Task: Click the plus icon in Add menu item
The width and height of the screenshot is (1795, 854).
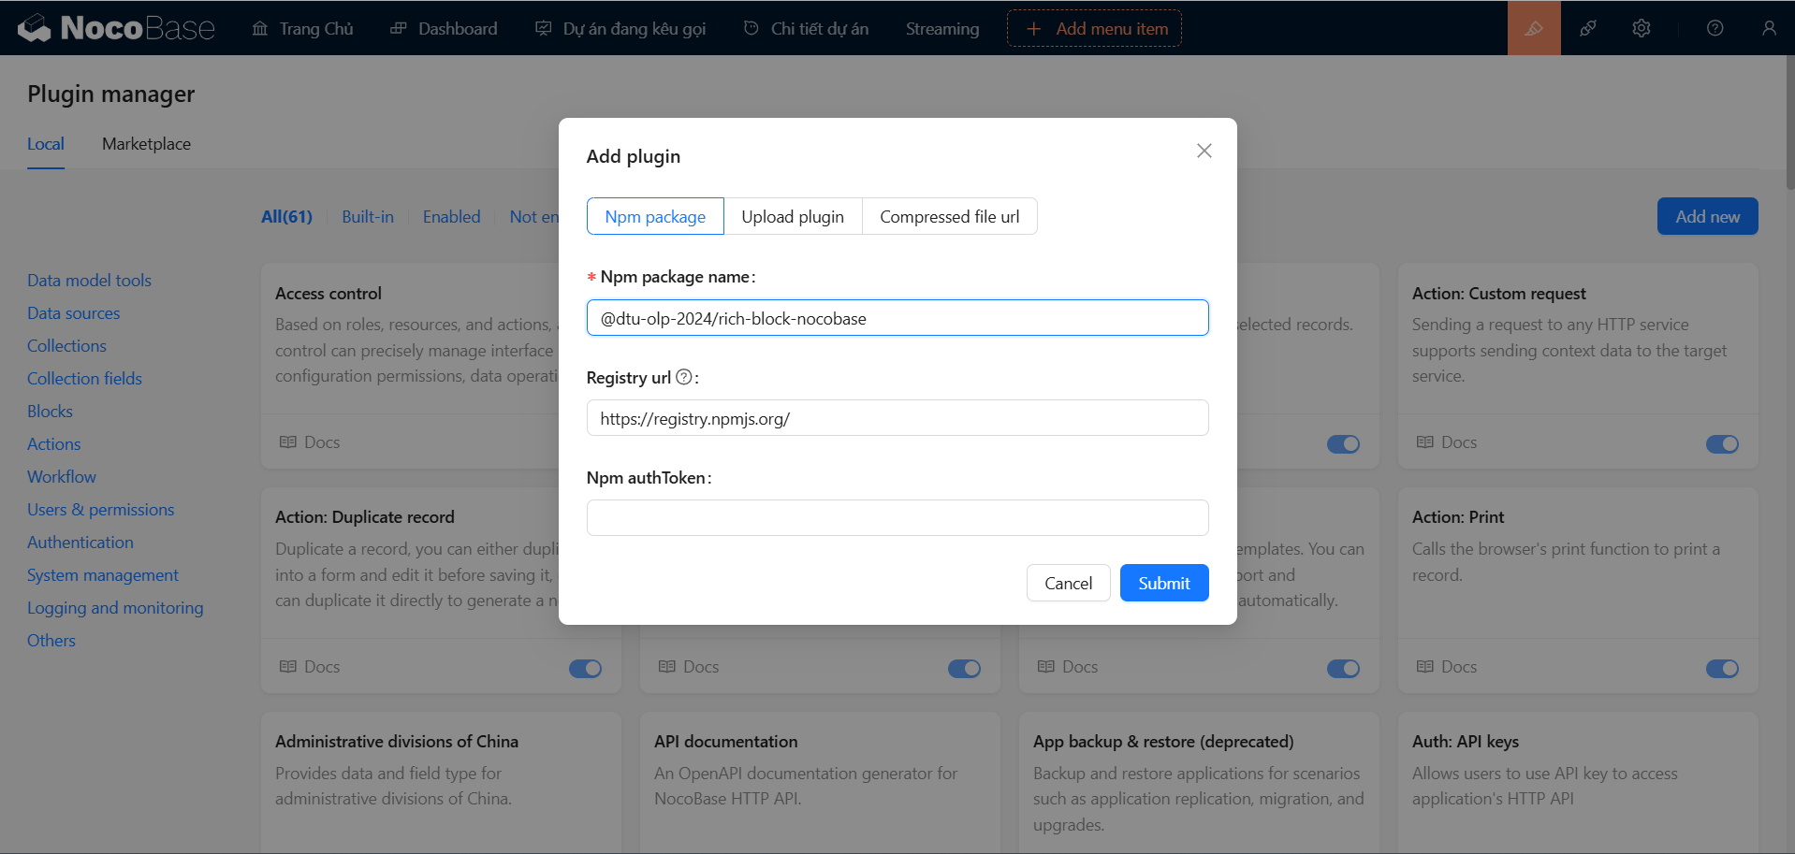Action: tap(1034, 29)
